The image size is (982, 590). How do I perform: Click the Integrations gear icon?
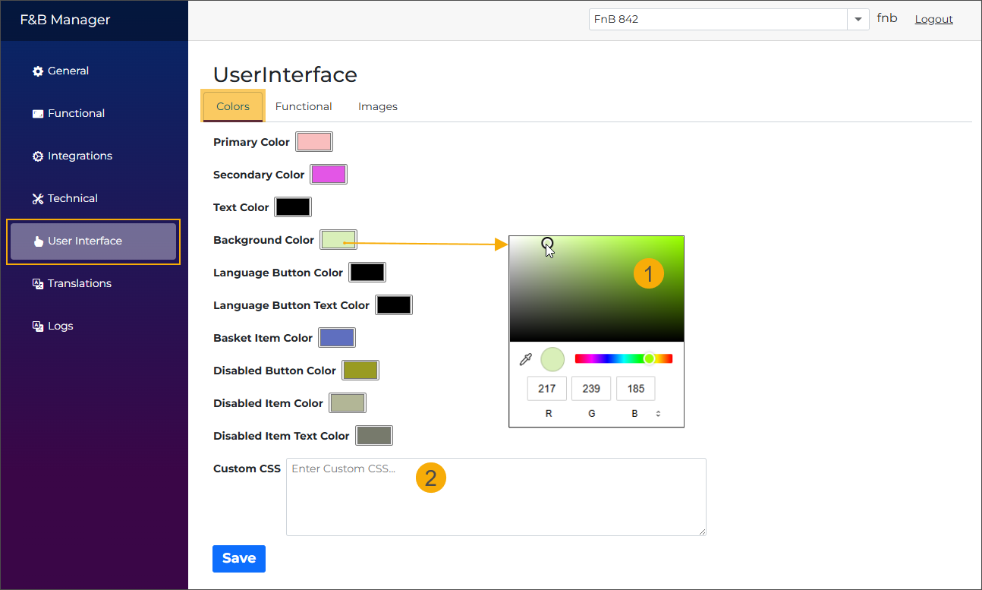[36, 155]
